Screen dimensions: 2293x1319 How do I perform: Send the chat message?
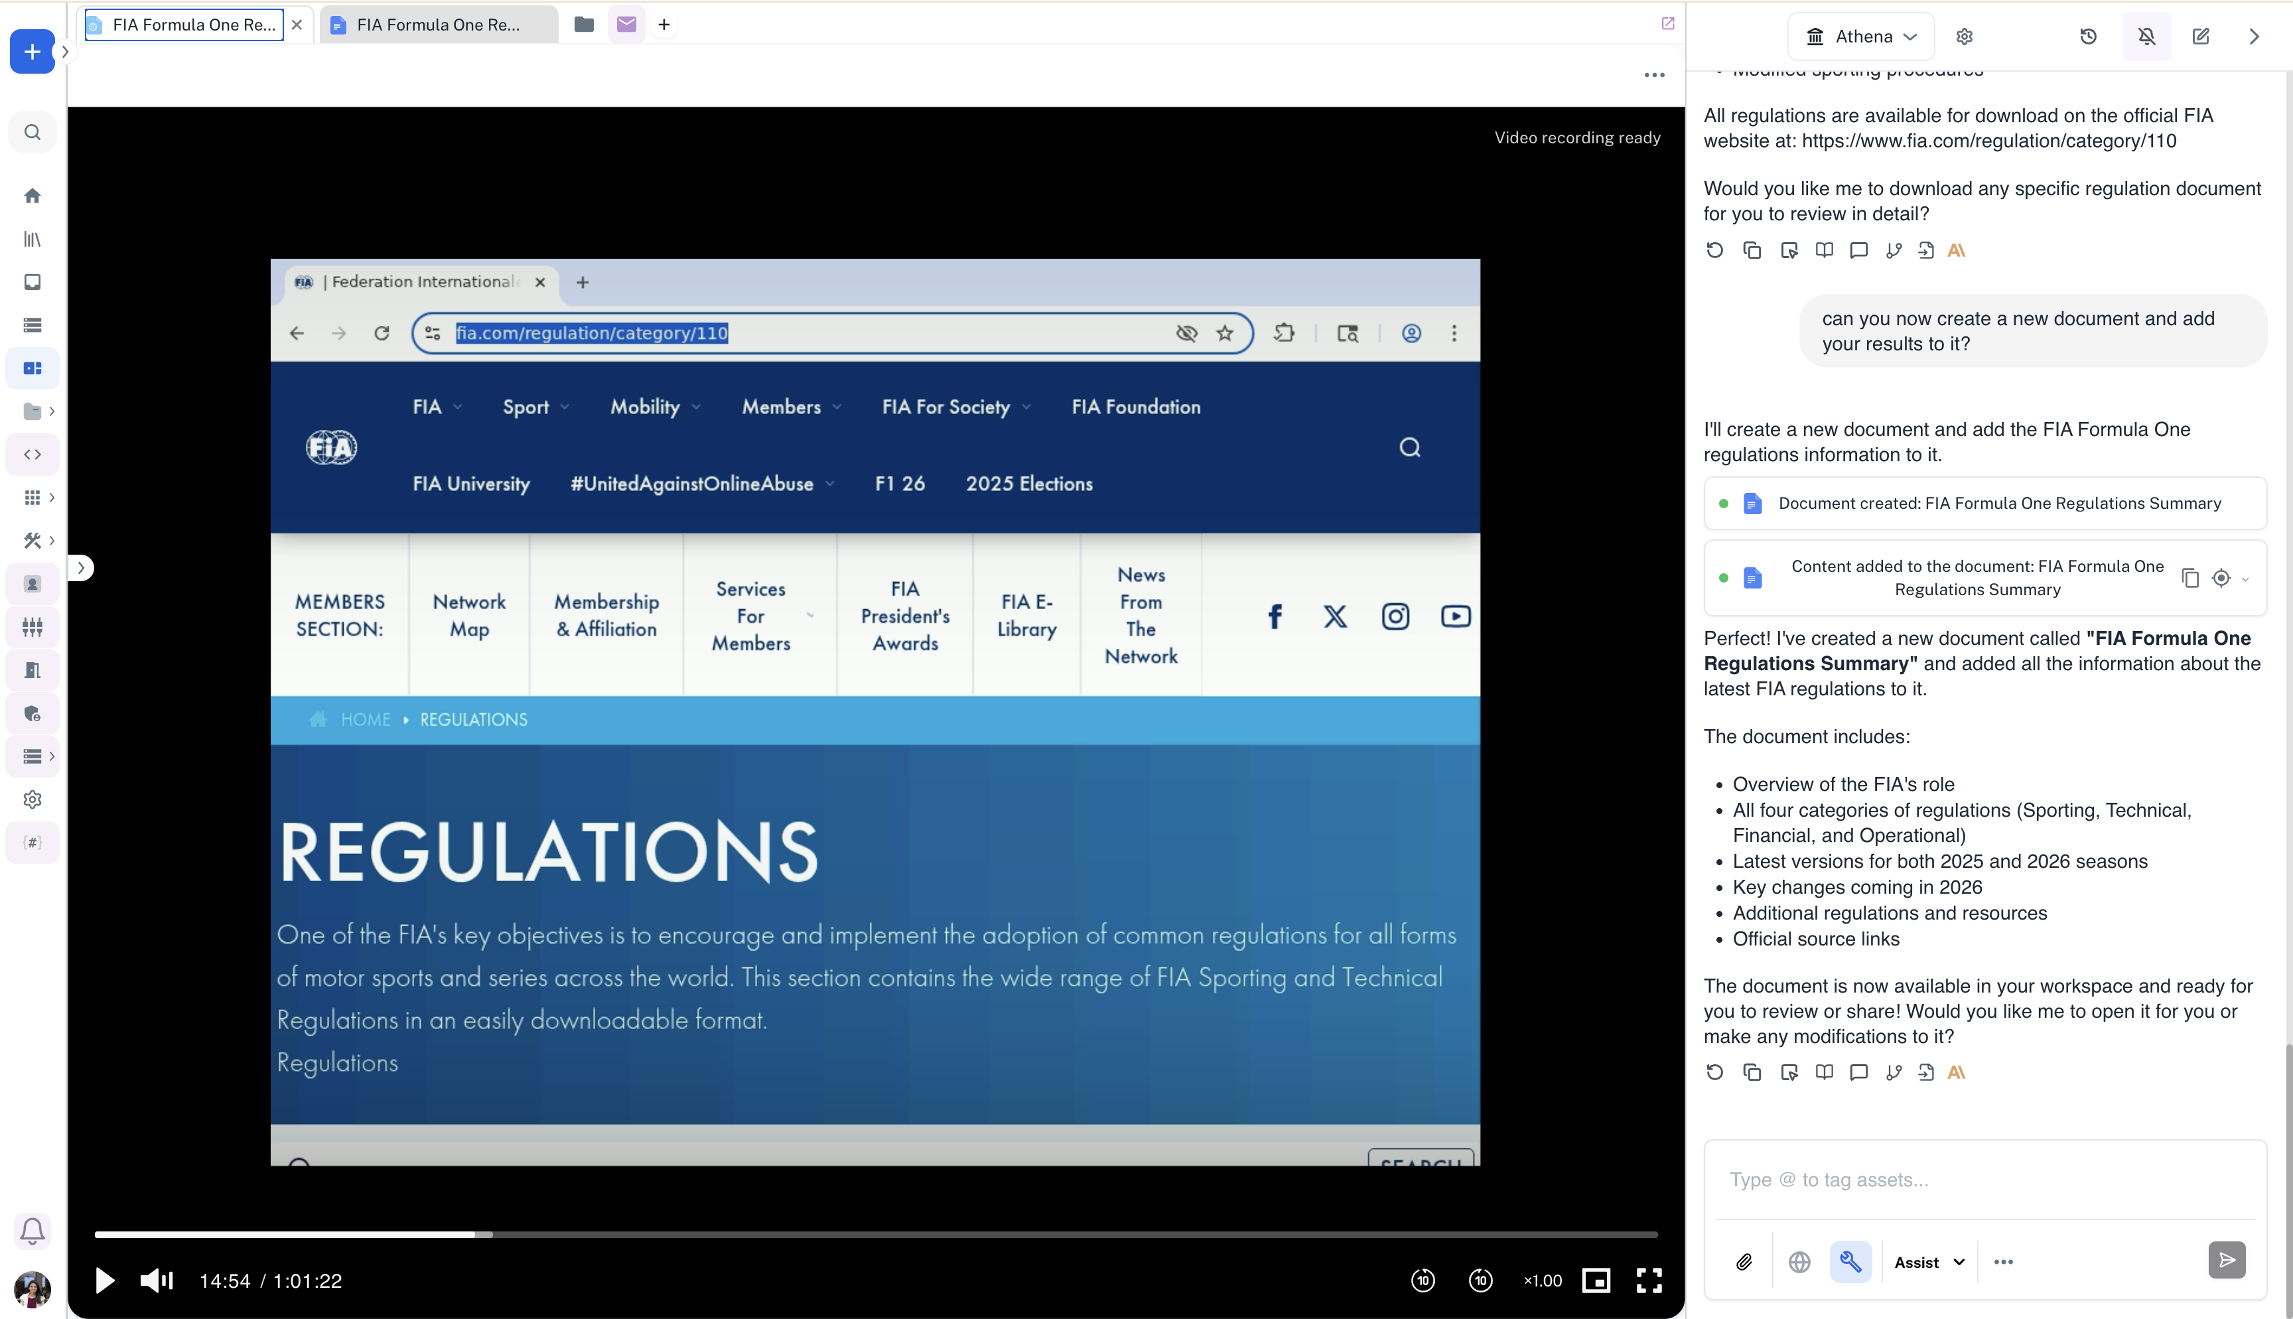click(x=2227, y=1260)
